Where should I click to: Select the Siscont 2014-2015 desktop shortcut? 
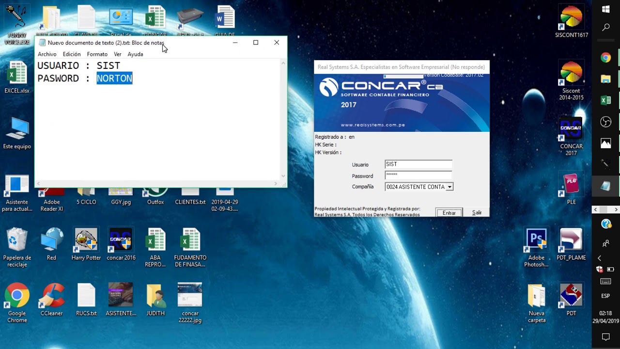coord(572,80)
